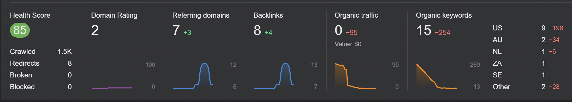Click the 269 axis maximum on keywords chart
Viewport: 572px width, 102px height.
click(x=475, y=65)
